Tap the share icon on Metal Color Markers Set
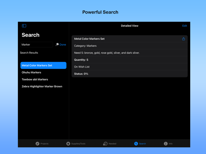Screen dimensions: 206x154 point(184,39)
